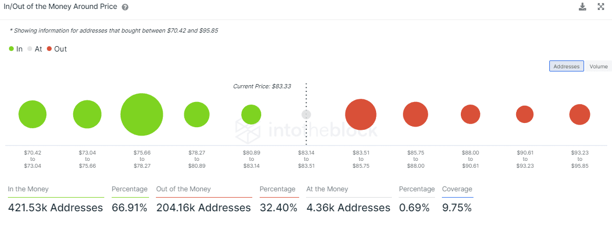Select the red bubble for $90.61 to $93.23
The image size is (612, 226).
tap(525, 115)
